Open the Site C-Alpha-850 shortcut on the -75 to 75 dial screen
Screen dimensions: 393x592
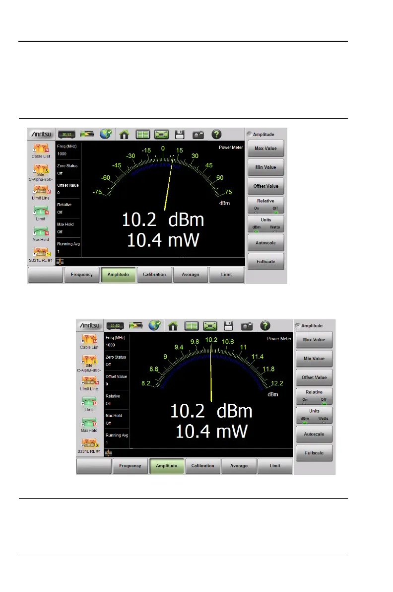(x=41, y=172)
